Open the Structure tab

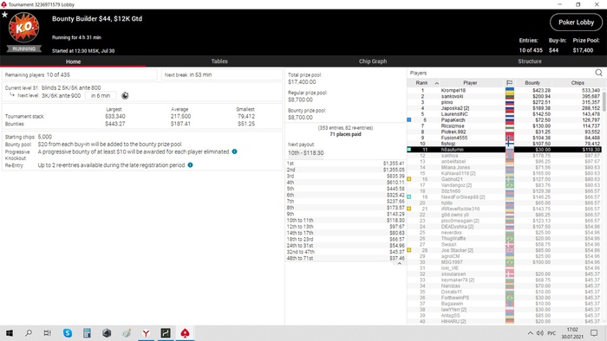530,61
